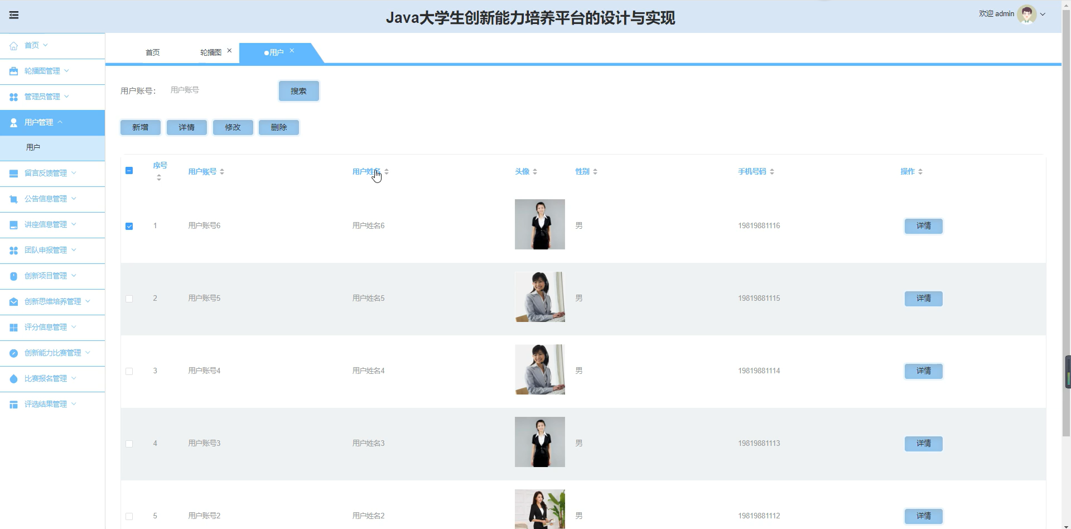Sort the table by 手机号码 column

pyautogui.click(x=752, y=171)
